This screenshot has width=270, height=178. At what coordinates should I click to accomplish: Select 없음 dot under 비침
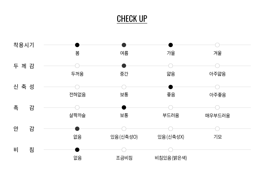point(77,150)
